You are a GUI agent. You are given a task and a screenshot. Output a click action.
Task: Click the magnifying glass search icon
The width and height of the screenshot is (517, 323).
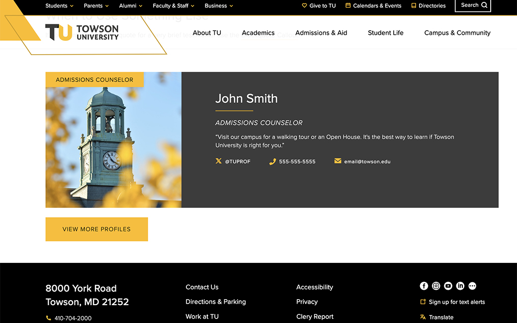click(x=484, y=5)
